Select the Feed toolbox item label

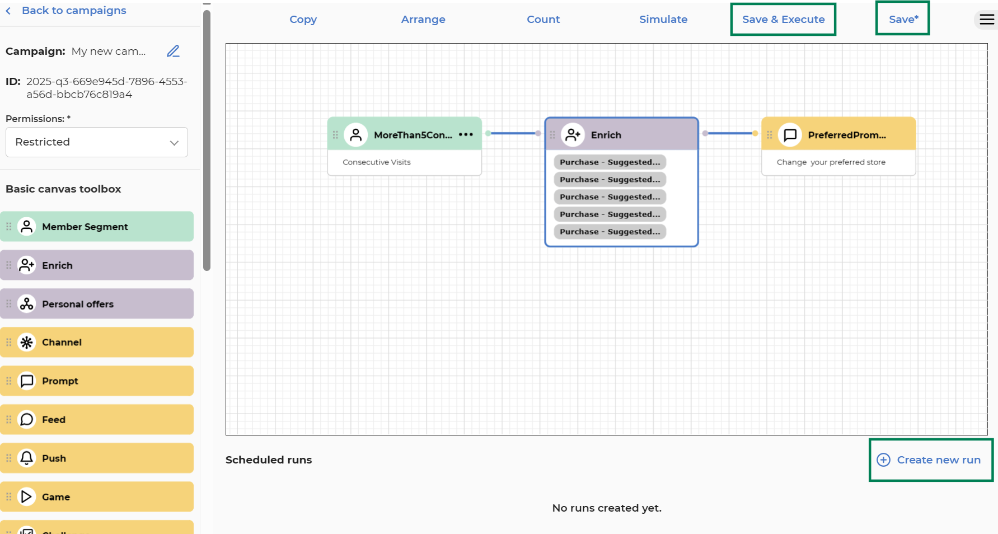[54, 420]
